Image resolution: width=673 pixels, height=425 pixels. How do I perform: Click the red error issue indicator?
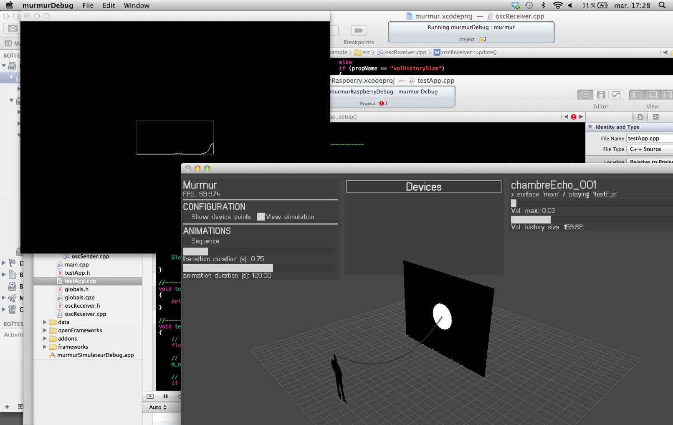(x=574, y=117)
